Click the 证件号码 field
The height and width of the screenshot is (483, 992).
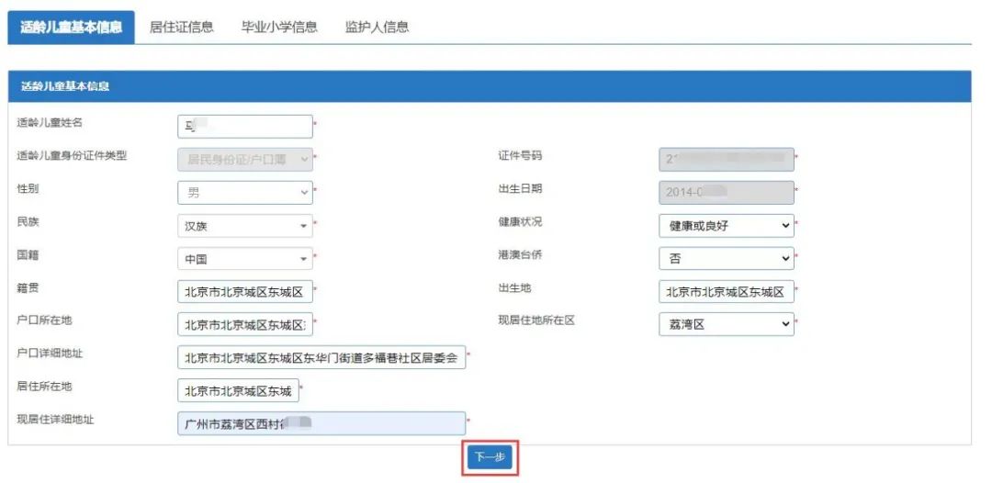[x=726, y=160]
